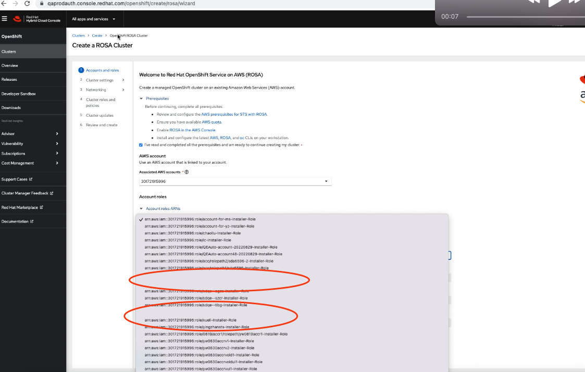Open Downloads in the sidebar
Viewport: 585px width, 372px height.
tap(33, 107)
